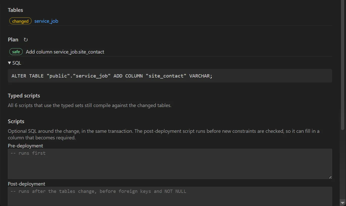Click the 'Pre-deployment' label
Screen dimensions: 346x206
(25, 146)
